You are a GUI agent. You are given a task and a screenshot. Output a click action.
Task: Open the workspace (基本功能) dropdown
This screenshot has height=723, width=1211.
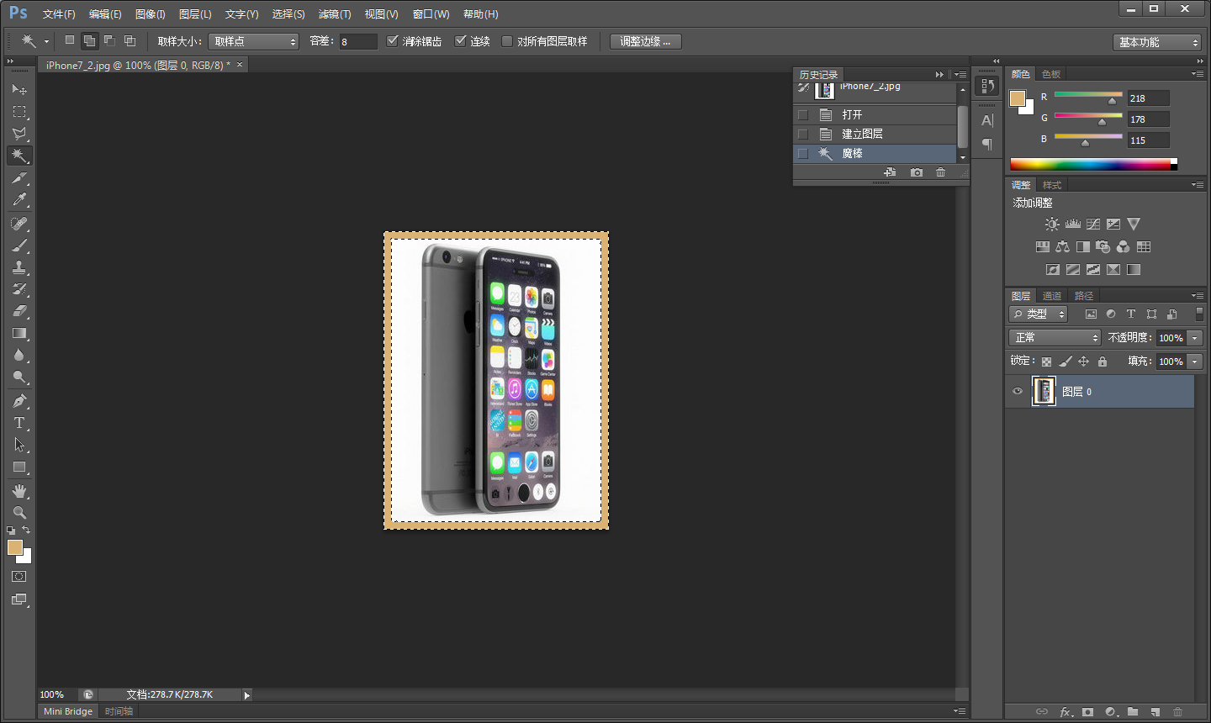(x=1157, y=42)
